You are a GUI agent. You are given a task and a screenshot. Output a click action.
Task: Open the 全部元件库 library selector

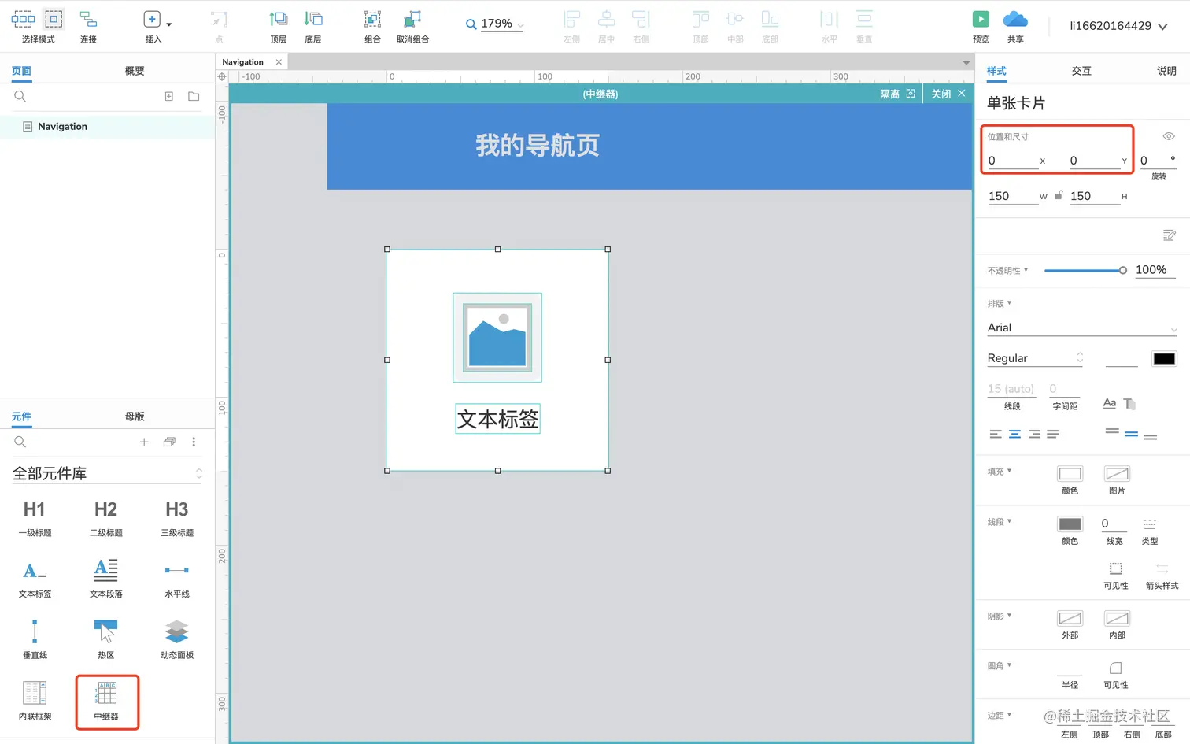coord(107,473)
